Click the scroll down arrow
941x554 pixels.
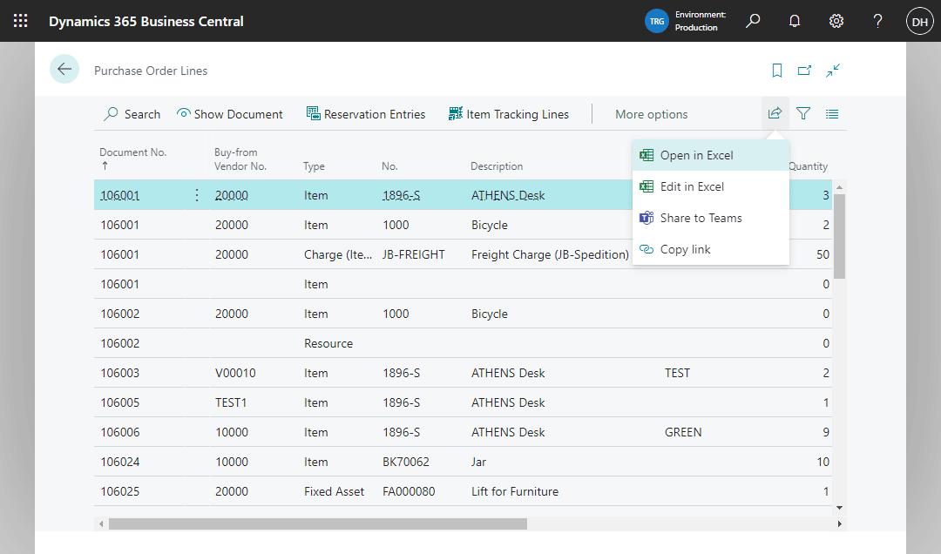click(839, 508)
